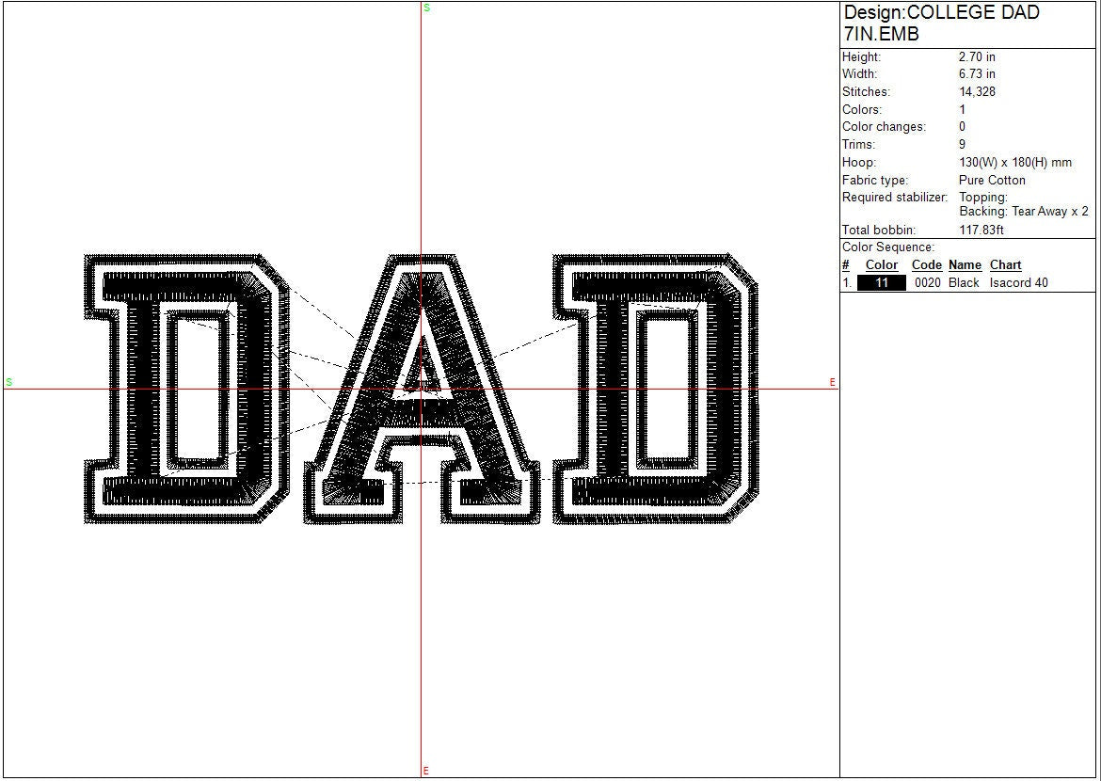Click the letter A in the design
1101x781 pixels.
pos(422,395)
